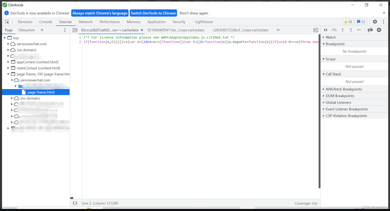Expand (no domain) under page-frame_100

click(12, 98)
